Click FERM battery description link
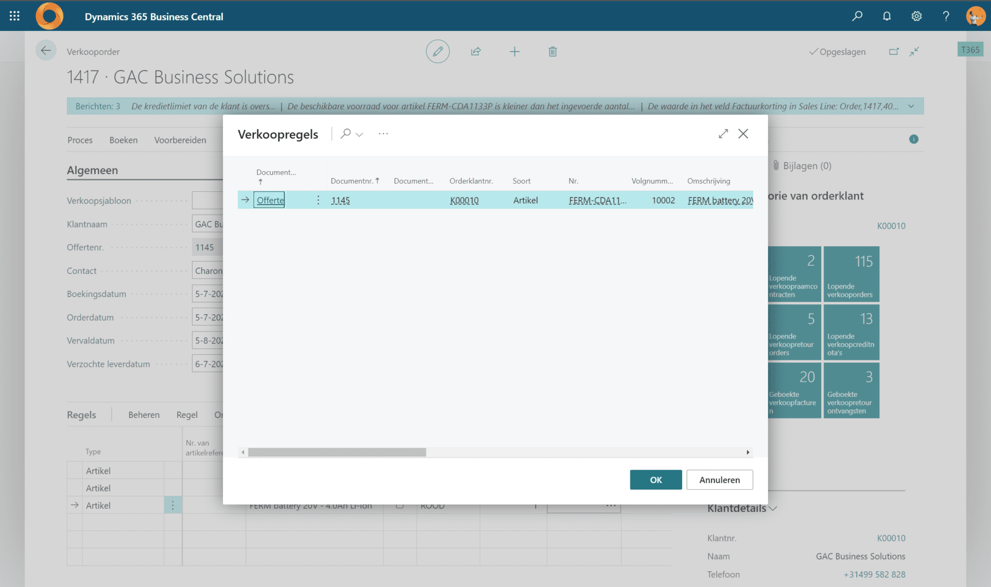The width and height of the screenshot is (991, 587). click(720, 201)
